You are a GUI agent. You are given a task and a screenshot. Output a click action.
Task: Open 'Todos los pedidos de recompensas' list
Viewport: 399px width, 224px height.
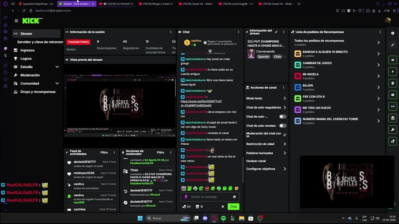[x=337, y=43]
